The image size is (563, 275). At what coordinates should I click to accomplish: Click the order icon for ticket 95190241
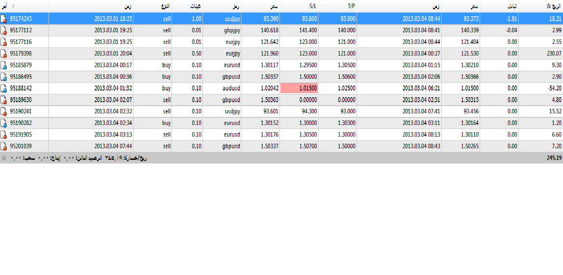(x=4, y=112)
